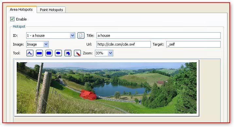
Task: Select the polyline drawing tool
Action: [30, 53]
